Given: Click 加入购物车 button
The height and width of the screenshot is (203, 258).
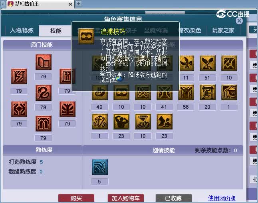Looking at the screenshot, I should pyautogui.click(x=126, y=198).
